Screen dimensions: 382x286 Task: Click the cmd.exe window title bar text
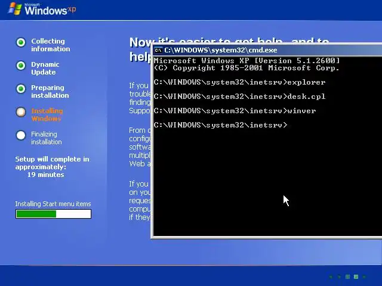pyautogui.click(x=221, y=50)
